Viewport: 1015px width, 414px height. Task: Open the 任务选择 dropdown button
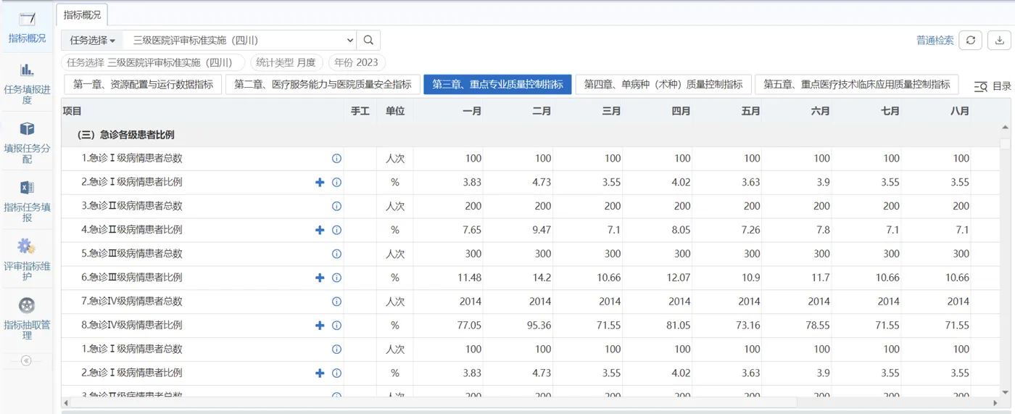[x=93, y=40]
